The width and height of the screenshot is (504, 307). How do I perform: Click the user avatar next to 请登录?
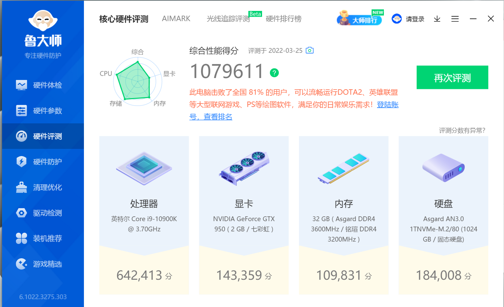pyautogui.click(x=397, y=19)
